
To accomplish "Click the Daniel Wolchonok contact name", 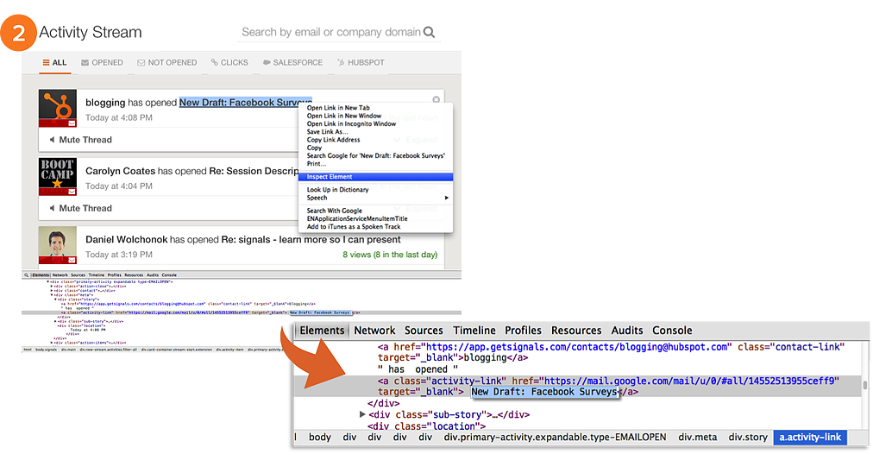I will [x=127, y=240].
